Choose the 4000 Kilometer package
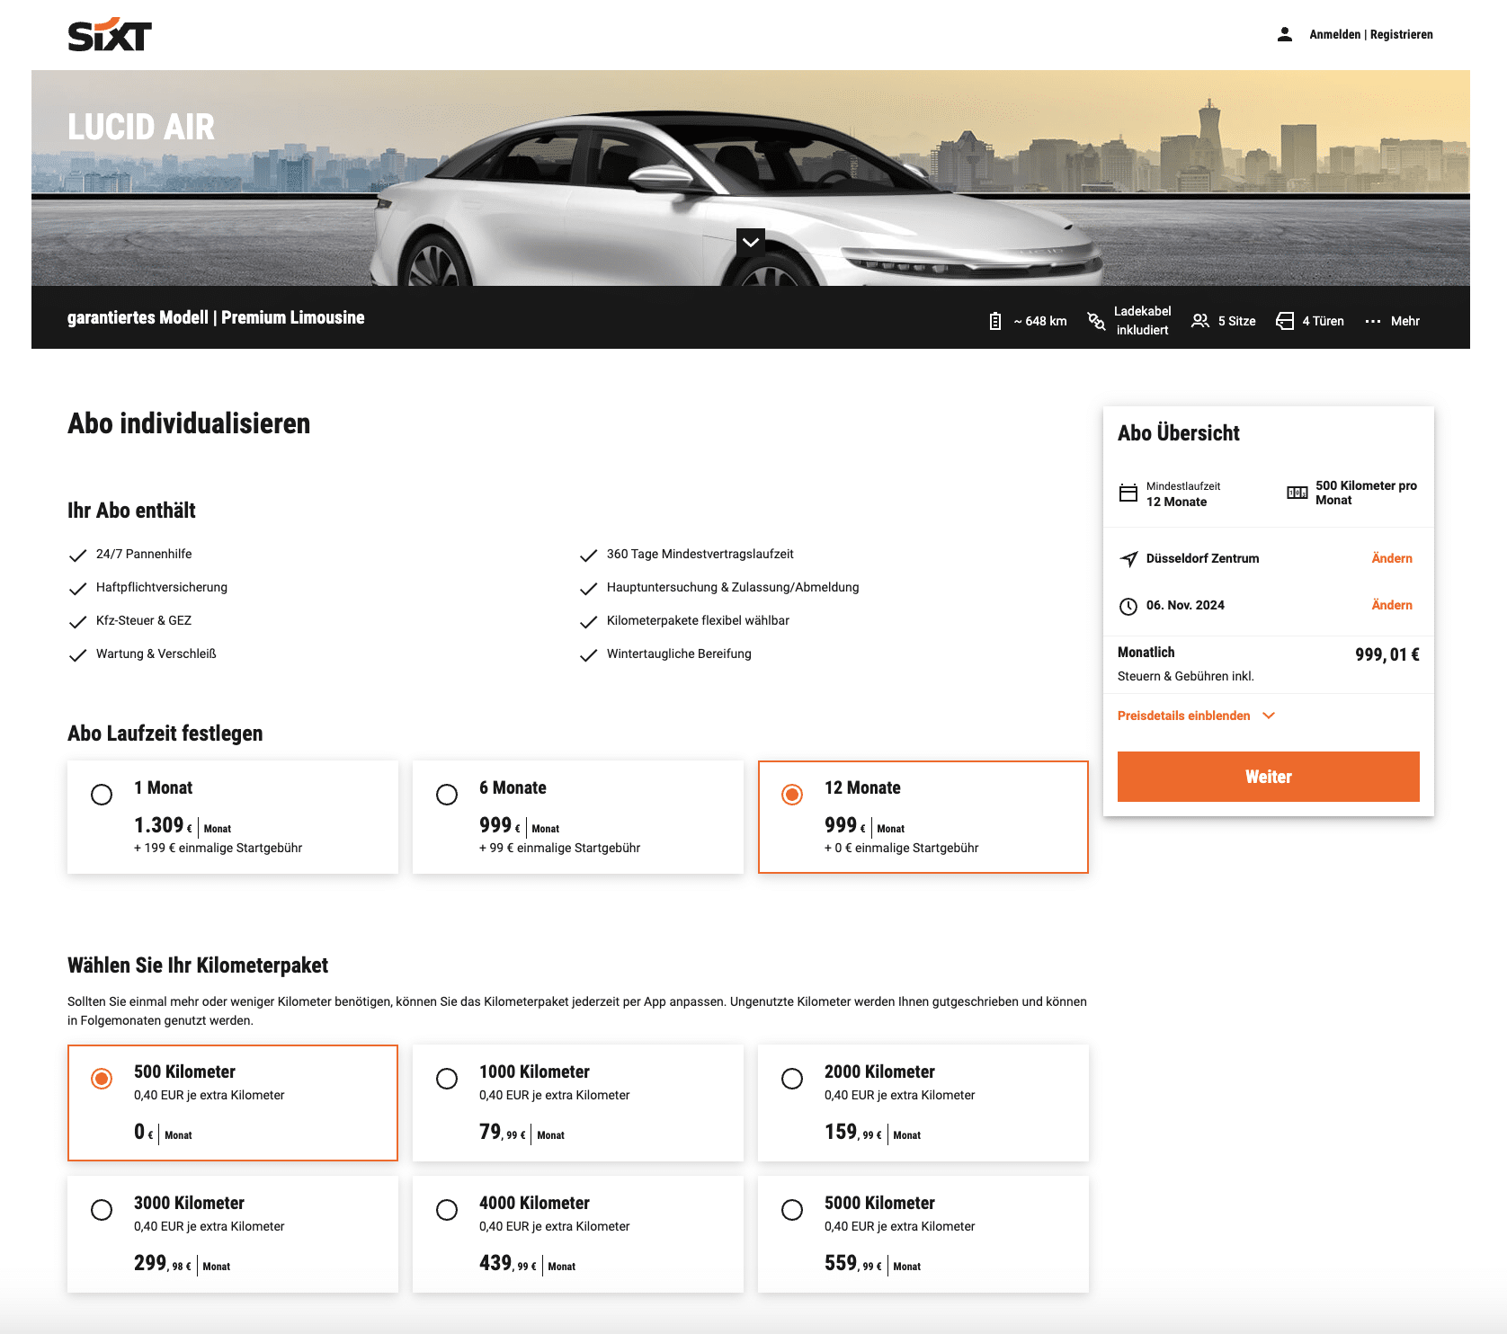 tap(578, 1234)
